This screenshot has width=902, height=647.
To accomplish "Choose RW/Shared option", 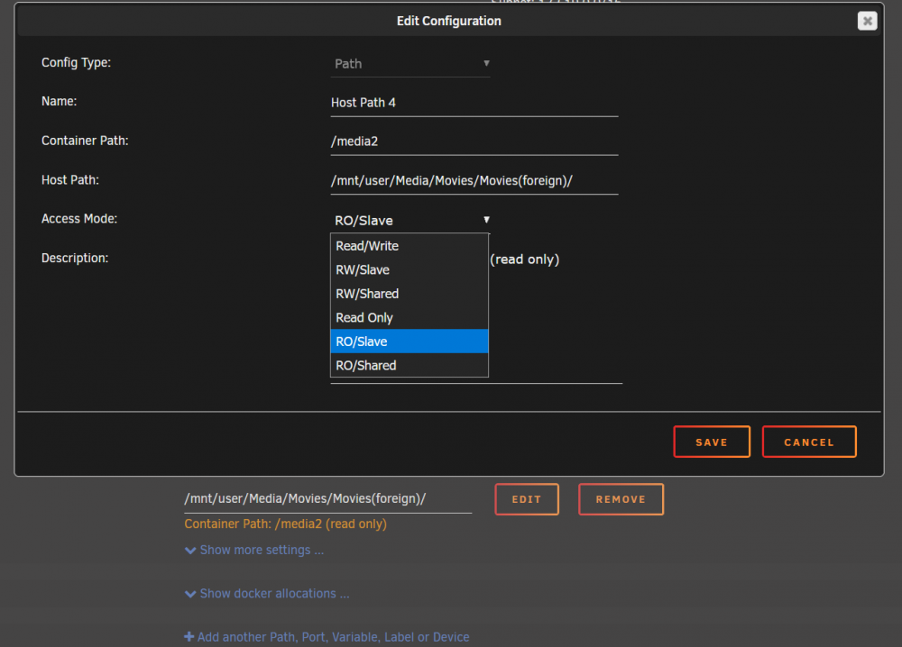I will point(409,294).
